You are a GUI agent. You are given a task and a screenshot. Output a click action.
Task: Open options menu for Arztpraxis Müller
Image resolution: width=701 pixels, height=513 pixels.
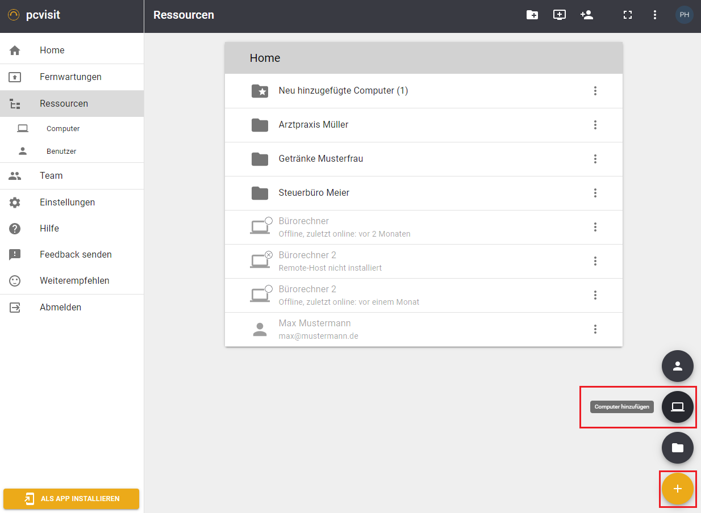(595, 125)
